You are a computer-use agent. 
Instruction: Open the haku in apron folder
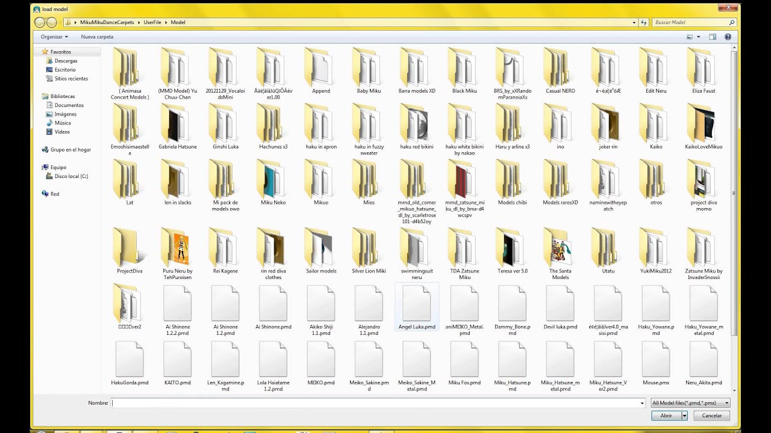pos(321,127)
